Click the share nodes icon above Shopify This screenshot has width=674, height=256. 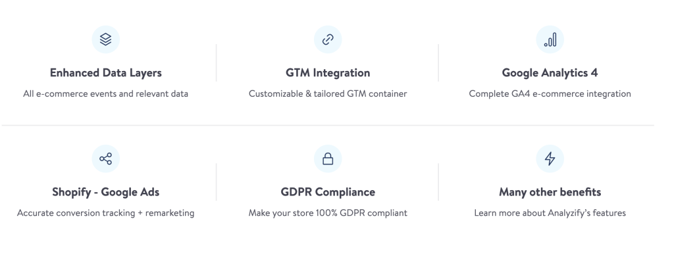coord(106,159)
